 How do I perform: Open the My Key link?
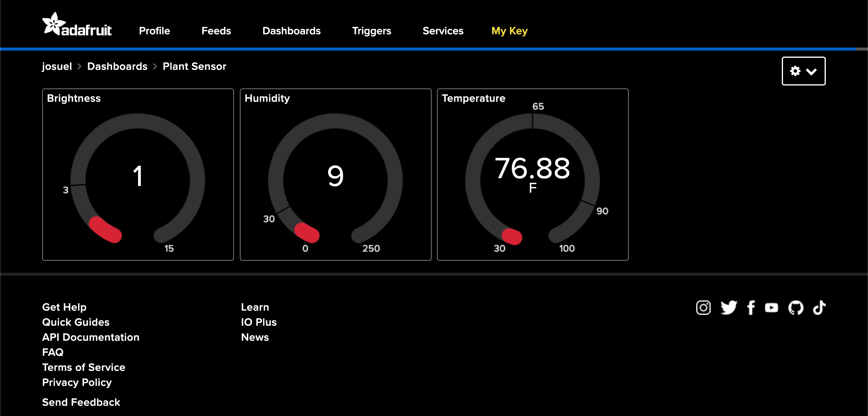509,31
